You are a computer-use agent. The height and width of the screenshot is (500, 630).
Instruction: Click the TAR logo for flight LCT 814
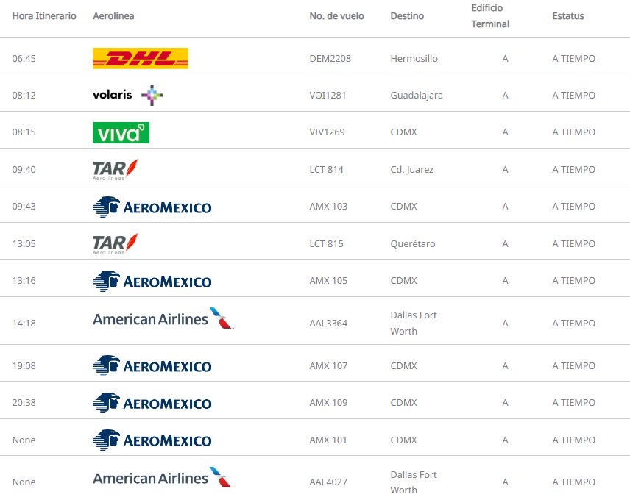[116, 169]
